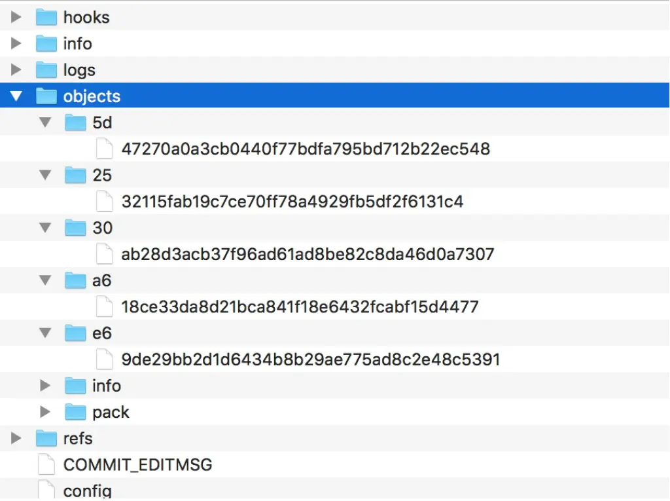Select file 9de29bb2d1d6434b8b29ae775ad8c2e48c5391

[310, 359]
